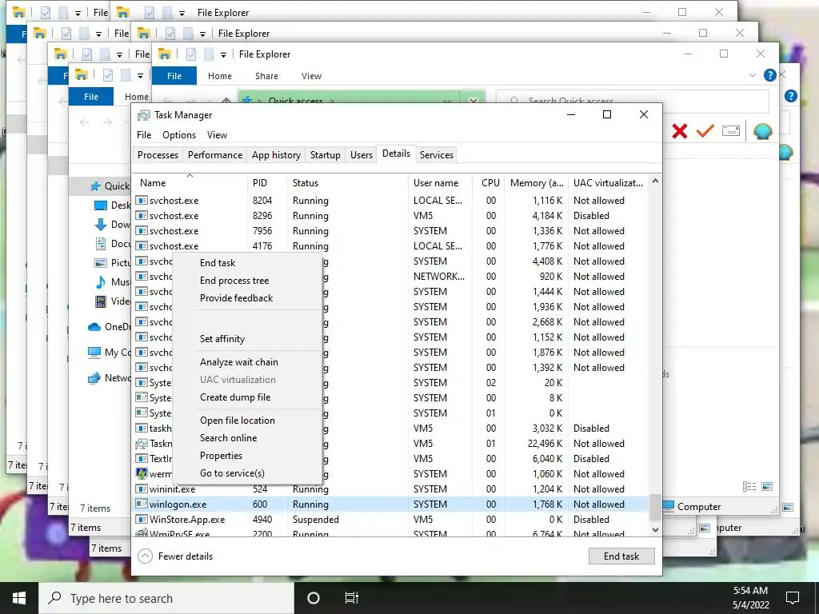This screenshot has height=614, width=819.
Task: Click the orange checkmark icon in File Explorer
Action: pyautogui.click(x=705, y=130)
